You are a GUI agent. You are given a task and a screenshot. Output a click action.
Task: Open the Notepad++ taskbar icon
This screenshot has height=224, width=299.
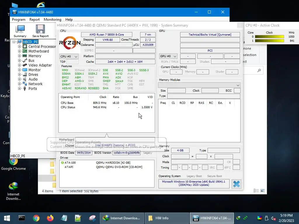(x=78, y=218)
